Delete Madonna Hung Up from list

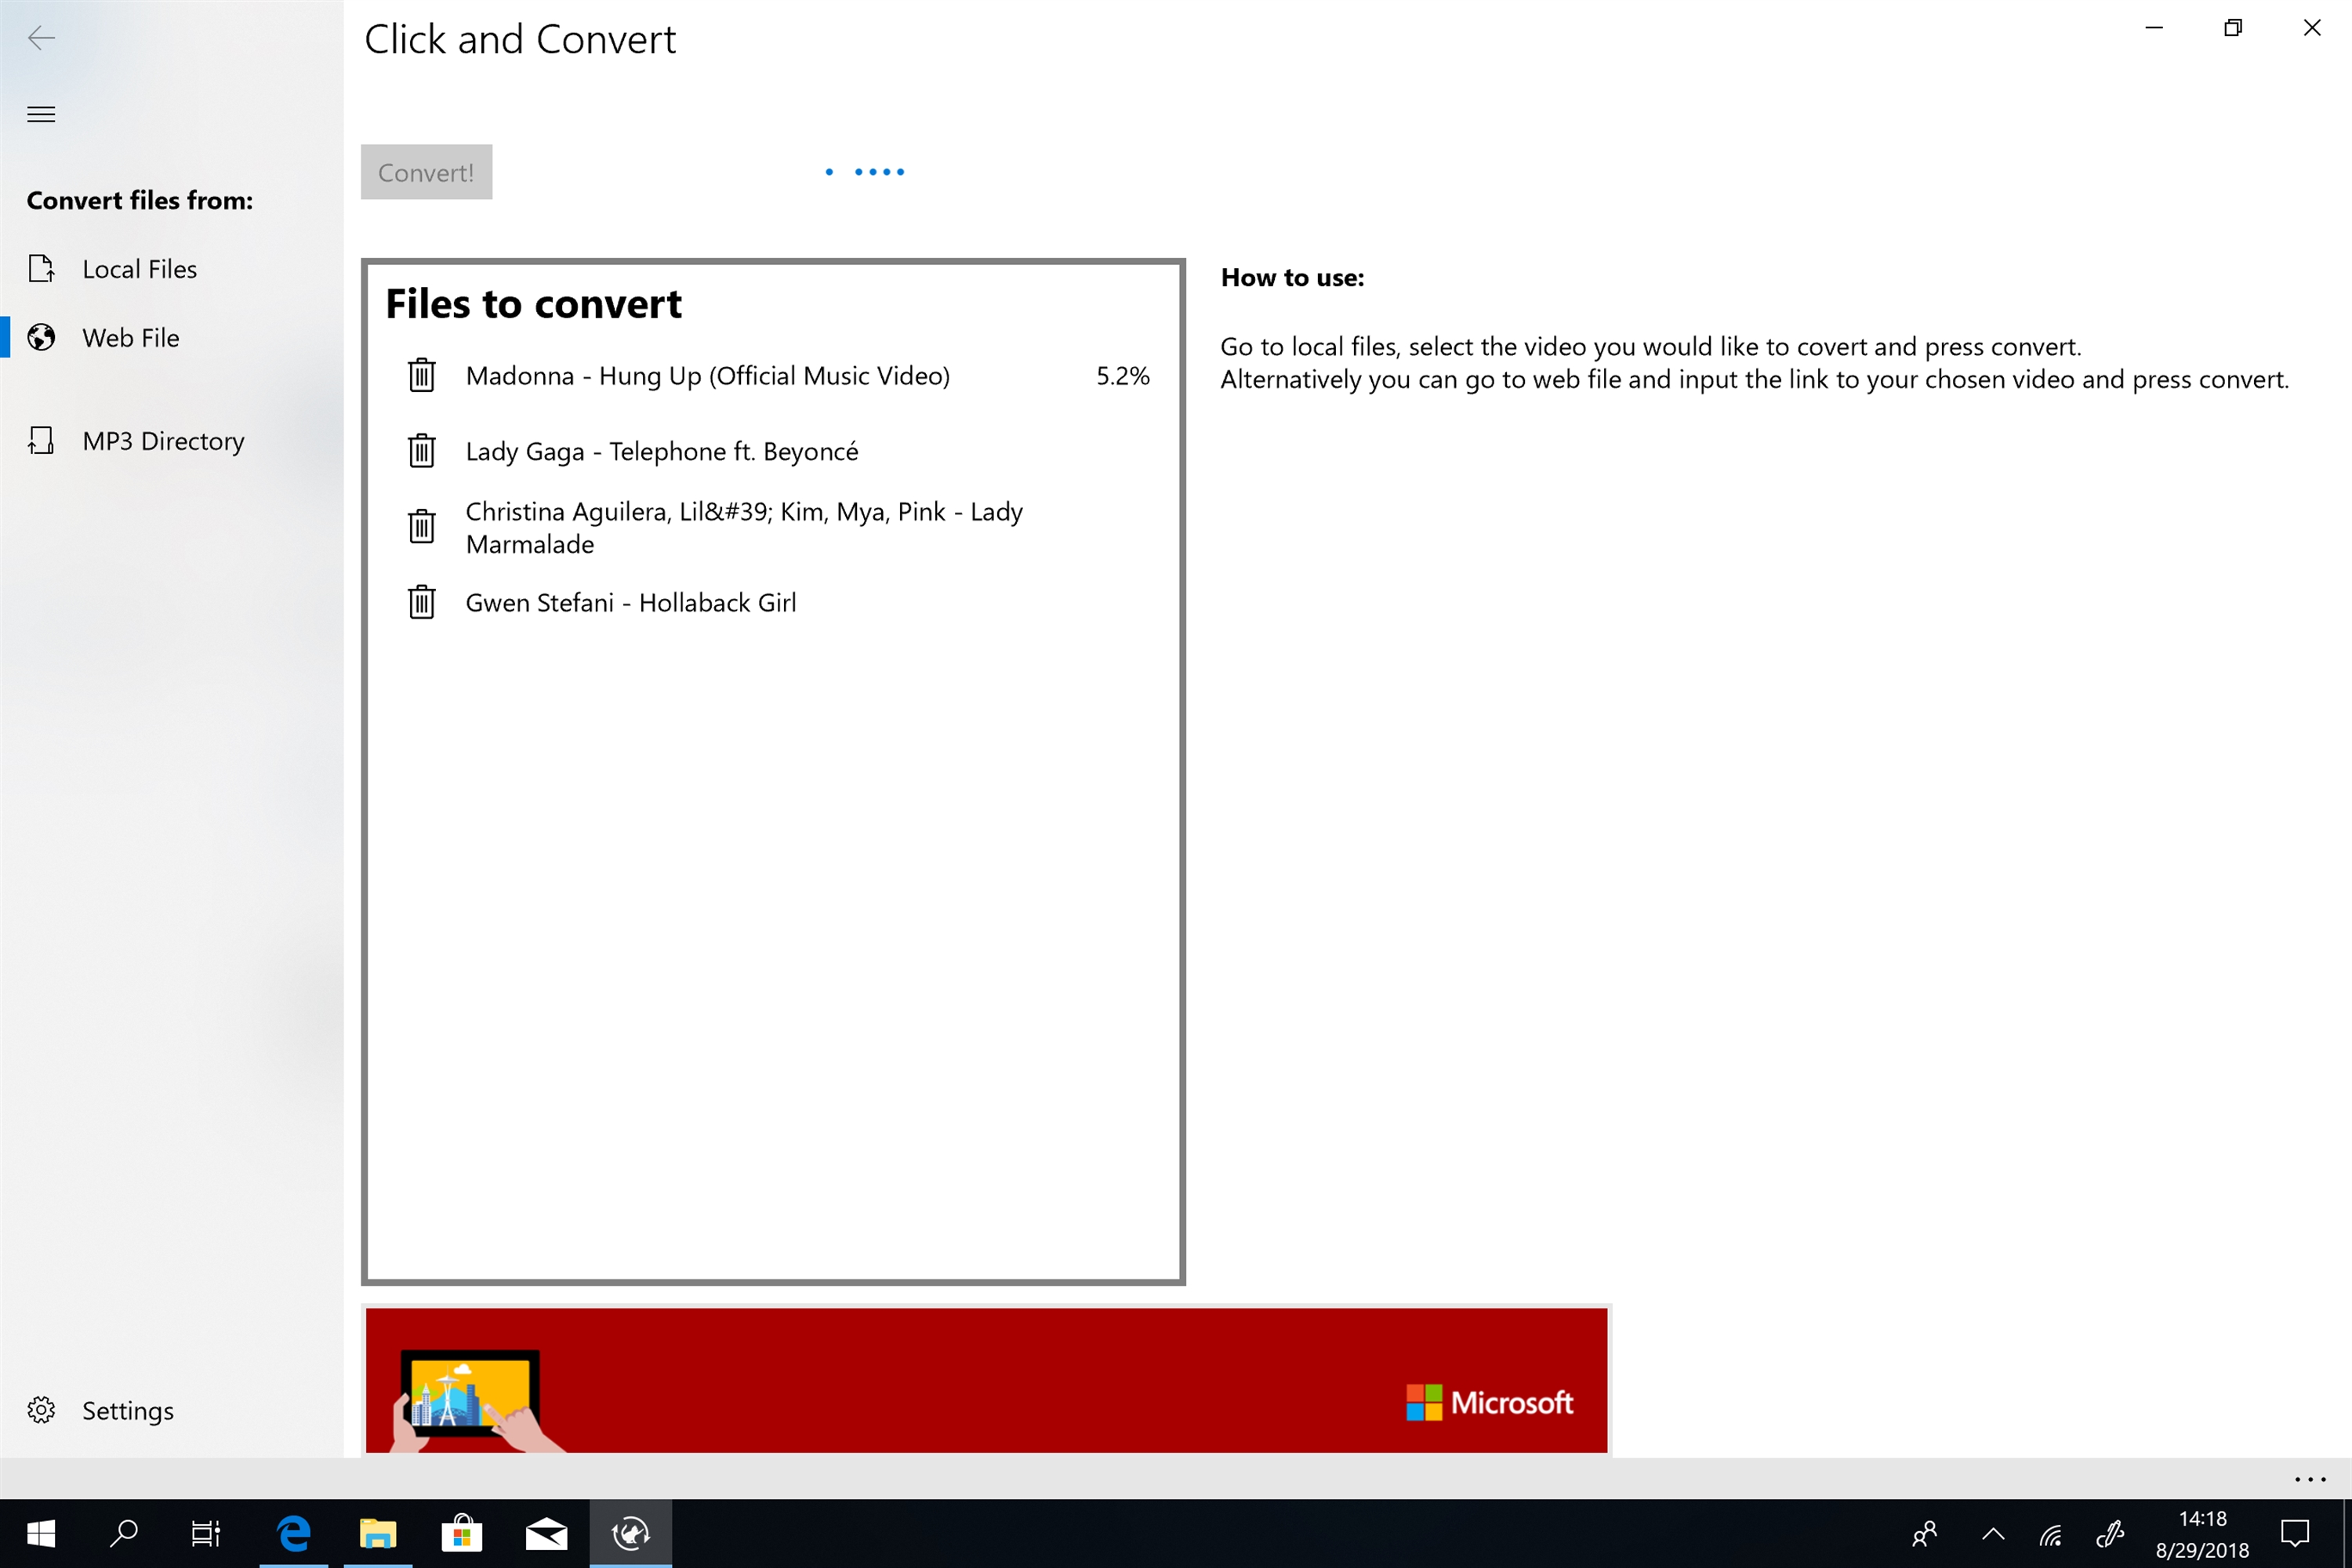tap(421, 376)
